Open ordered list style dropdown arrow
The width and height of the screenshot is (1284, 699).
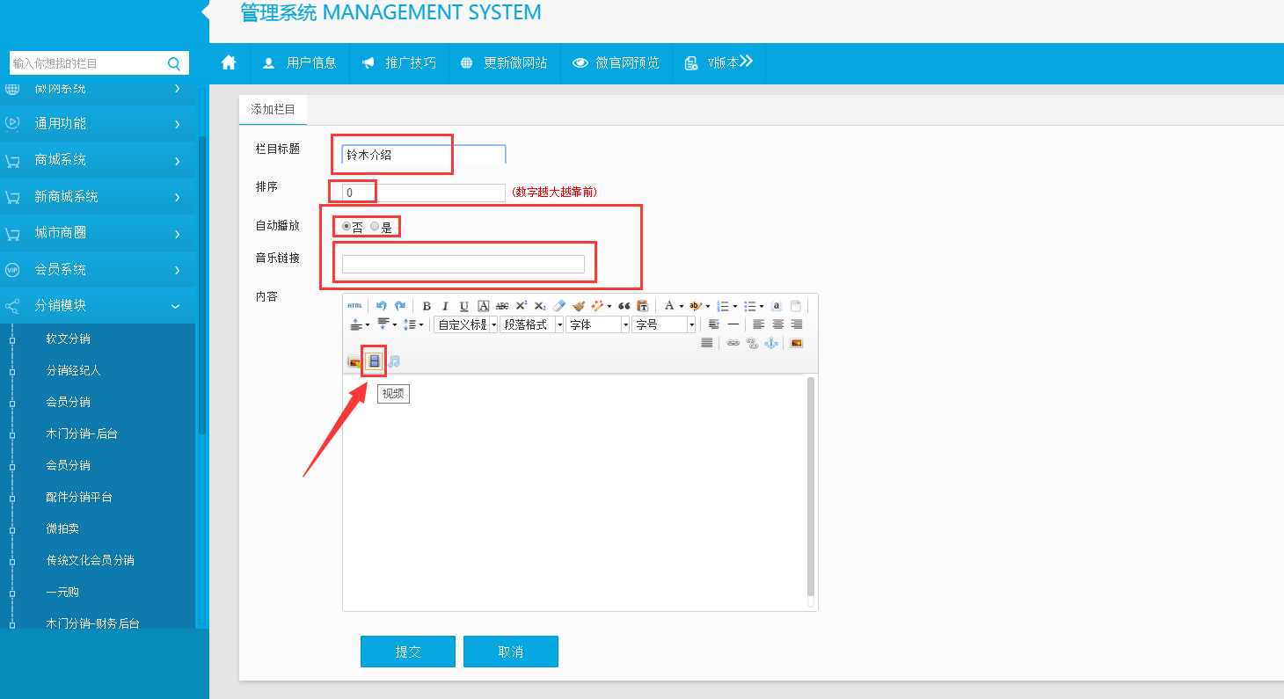[x=735, y=306]
